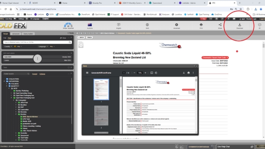Image resolution: width=265 pixels, height=149 pixels.
Task: Click the PDF viewer zoom in plus button
Action: (x=145, y=73)
